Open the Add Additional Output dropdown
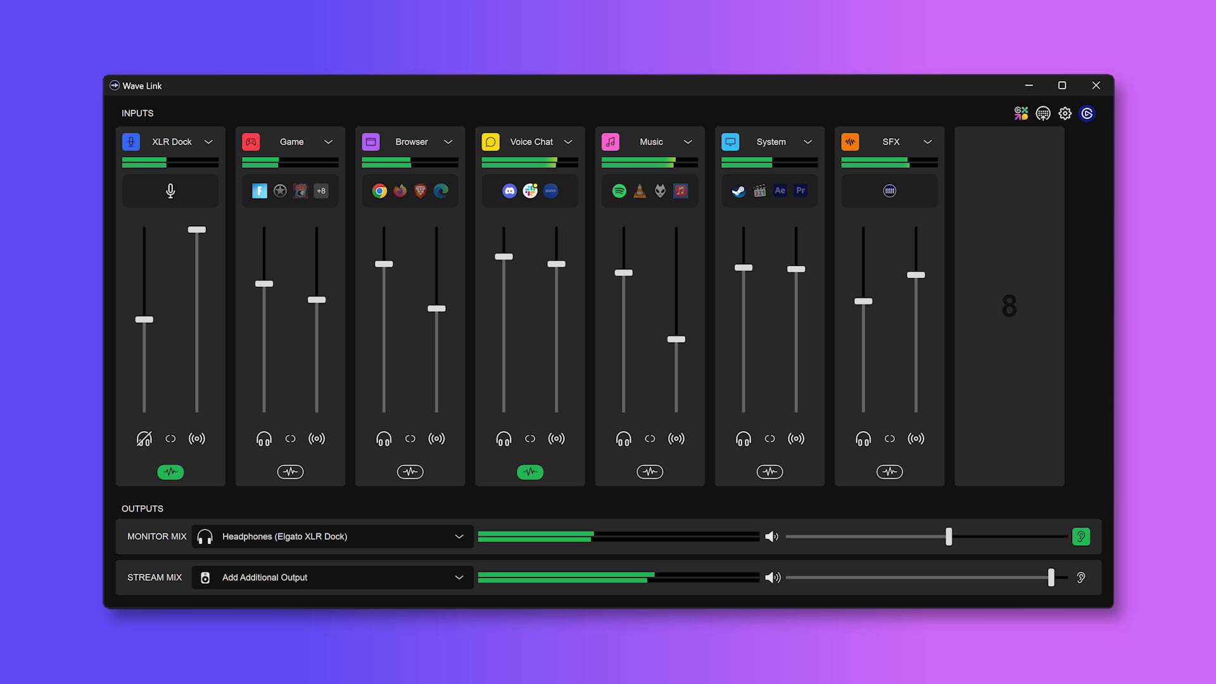Screen dimensions: 1216x684 459,578
